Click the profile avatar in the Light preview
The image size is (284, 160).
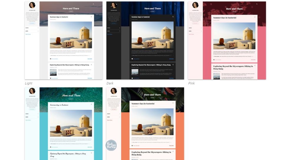[x=32, y=5]
